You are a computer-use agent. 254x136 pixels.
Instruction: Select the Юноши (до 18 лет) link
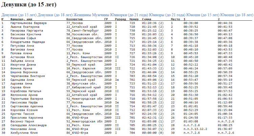(x=236, y=15)
